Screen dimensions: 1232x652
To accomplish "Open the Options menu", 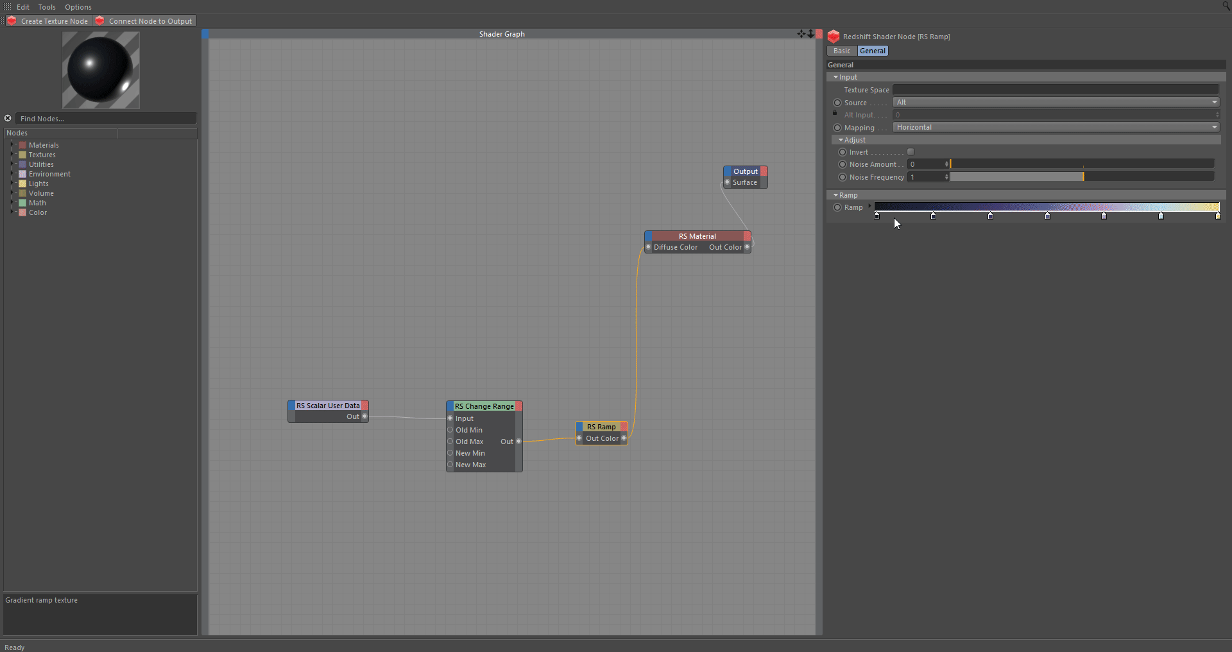I will tap(78, 7).
